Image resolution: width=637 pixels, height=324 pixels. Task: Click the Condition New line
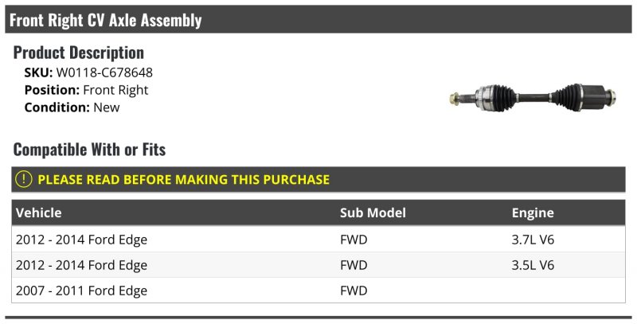72,107
